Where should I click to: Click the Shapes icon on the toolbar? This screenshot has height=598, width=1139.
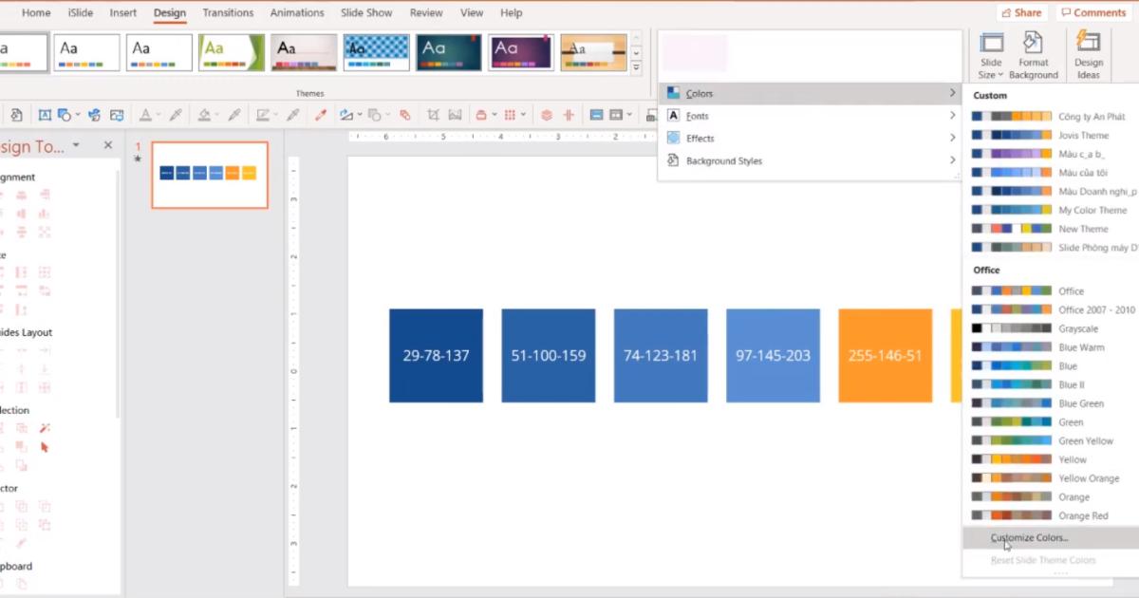point(64,114)
